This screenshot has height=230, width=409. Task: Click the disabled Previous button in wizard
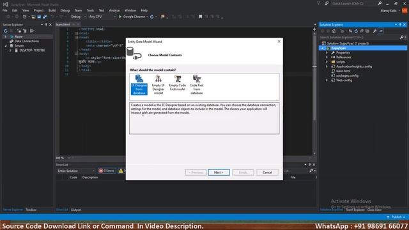click(x=196, y=172)
